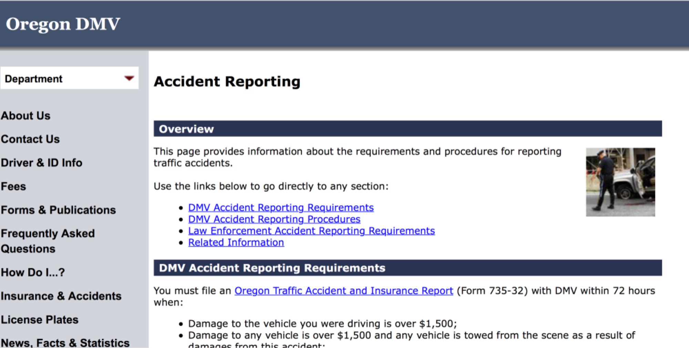
Task: Click the Oregon DMV site title
Action: [63, 24]
